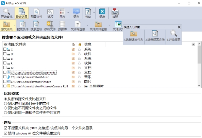
Task: Open the 配置文件 profiles icon
Action: (36, 13)
